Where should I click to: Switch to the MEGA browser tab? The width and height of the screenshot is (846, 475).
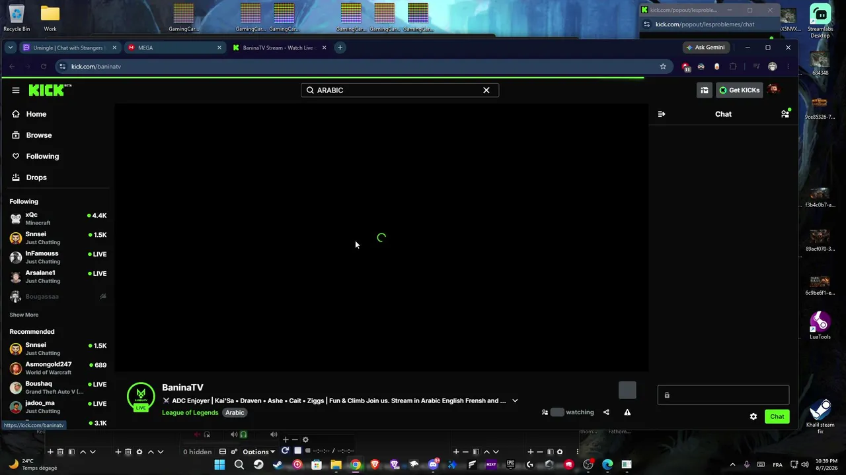tap(174, 47)
